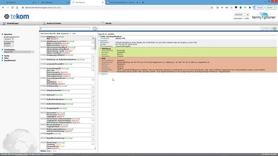Open the detail icon on the Arbeitsschutz row
The height and width of the screenshot is (156, 278).
click(x=93, y=87)
